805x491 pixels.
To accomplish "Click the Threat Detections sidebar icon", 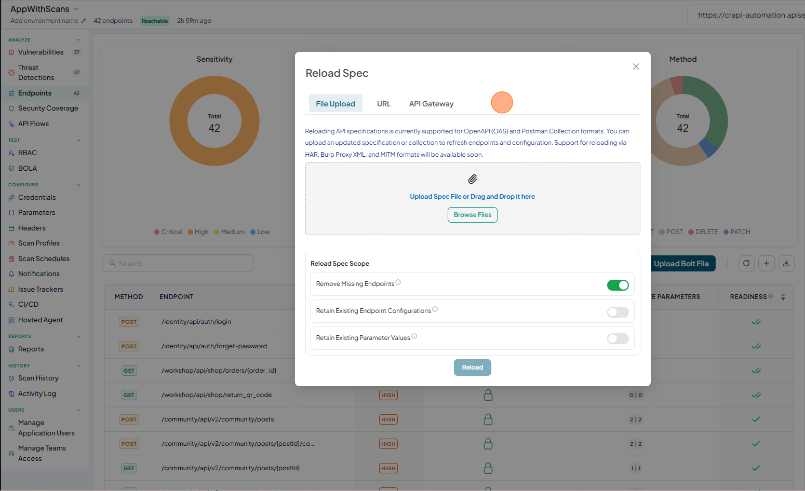I will (x=11, y=73).
